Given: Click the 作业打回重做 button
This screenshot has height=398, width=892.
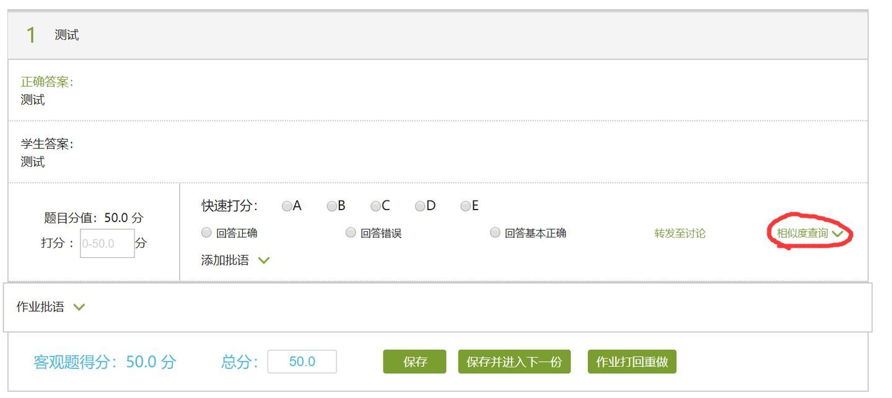Looking at the screenshot, I should [x=632, y=361].
